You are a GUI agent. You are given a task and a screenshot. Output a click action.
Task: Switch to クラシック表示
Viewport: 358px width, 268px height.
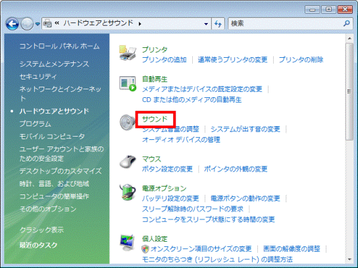(x=41, y=230)
